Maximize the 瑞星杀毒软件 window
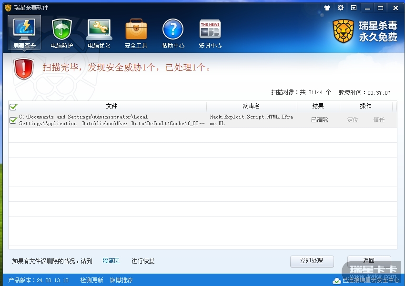The height and width of the screenshot is (286, 405). (381, 8)
